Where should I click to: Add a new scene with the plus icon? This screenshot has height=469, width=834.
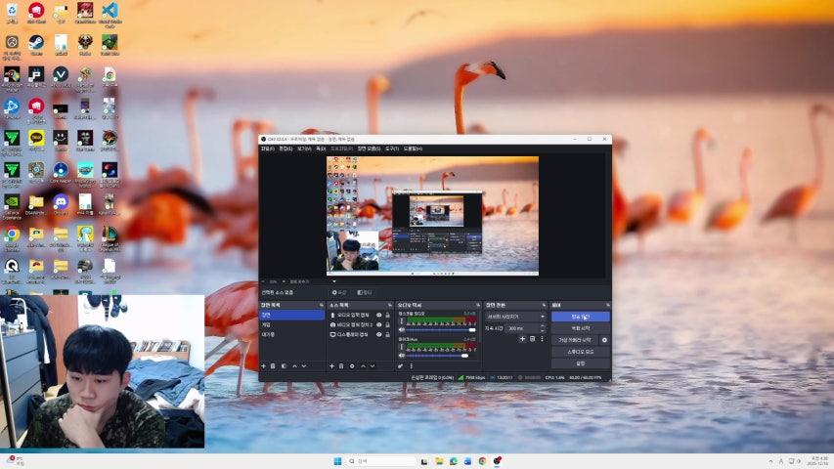pos(263,365)
